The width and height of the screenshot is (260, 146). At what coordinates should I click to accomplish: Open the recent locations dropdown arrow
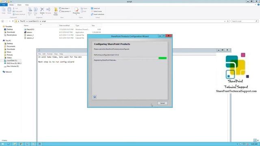10,21
